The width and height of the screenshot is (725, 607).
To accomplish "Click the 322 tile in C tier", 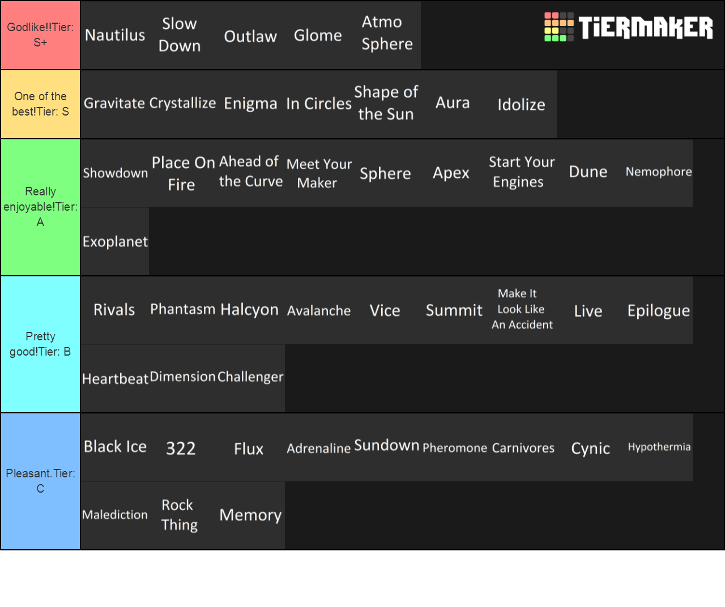I will (x=181, y=448).
